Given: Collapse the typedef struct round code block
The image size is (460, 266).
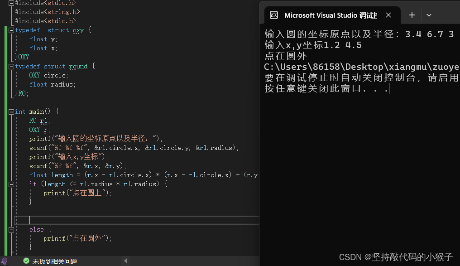Looking at the screenshot, I should (10, 66).
